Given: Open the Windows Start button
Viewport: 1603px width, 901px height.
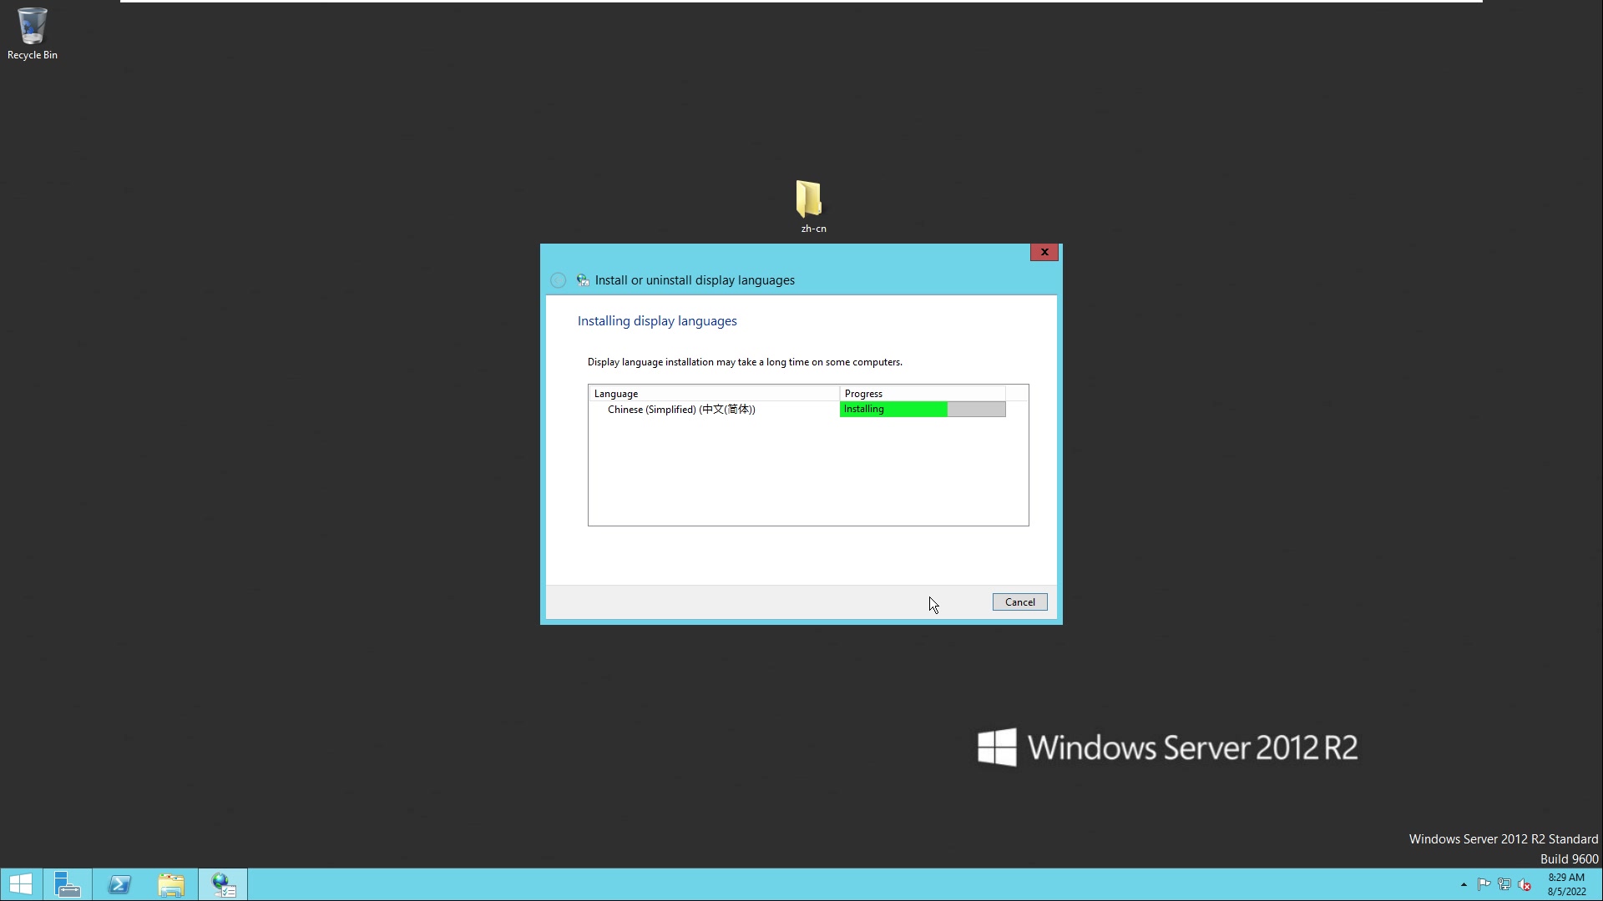Looking at the screenshot, I should pyautogui.click(x=21, y=884).
